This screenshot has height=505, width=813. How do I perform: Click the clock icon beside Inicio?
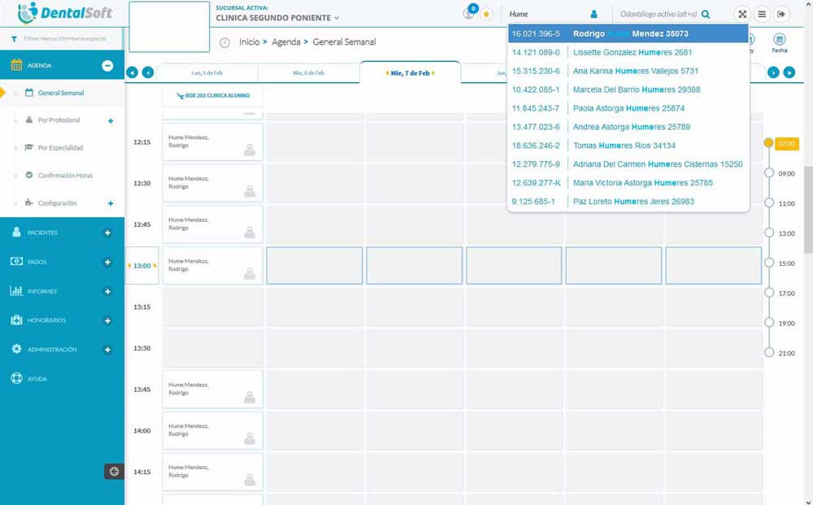pyautogui.click(x=224, y=42)
